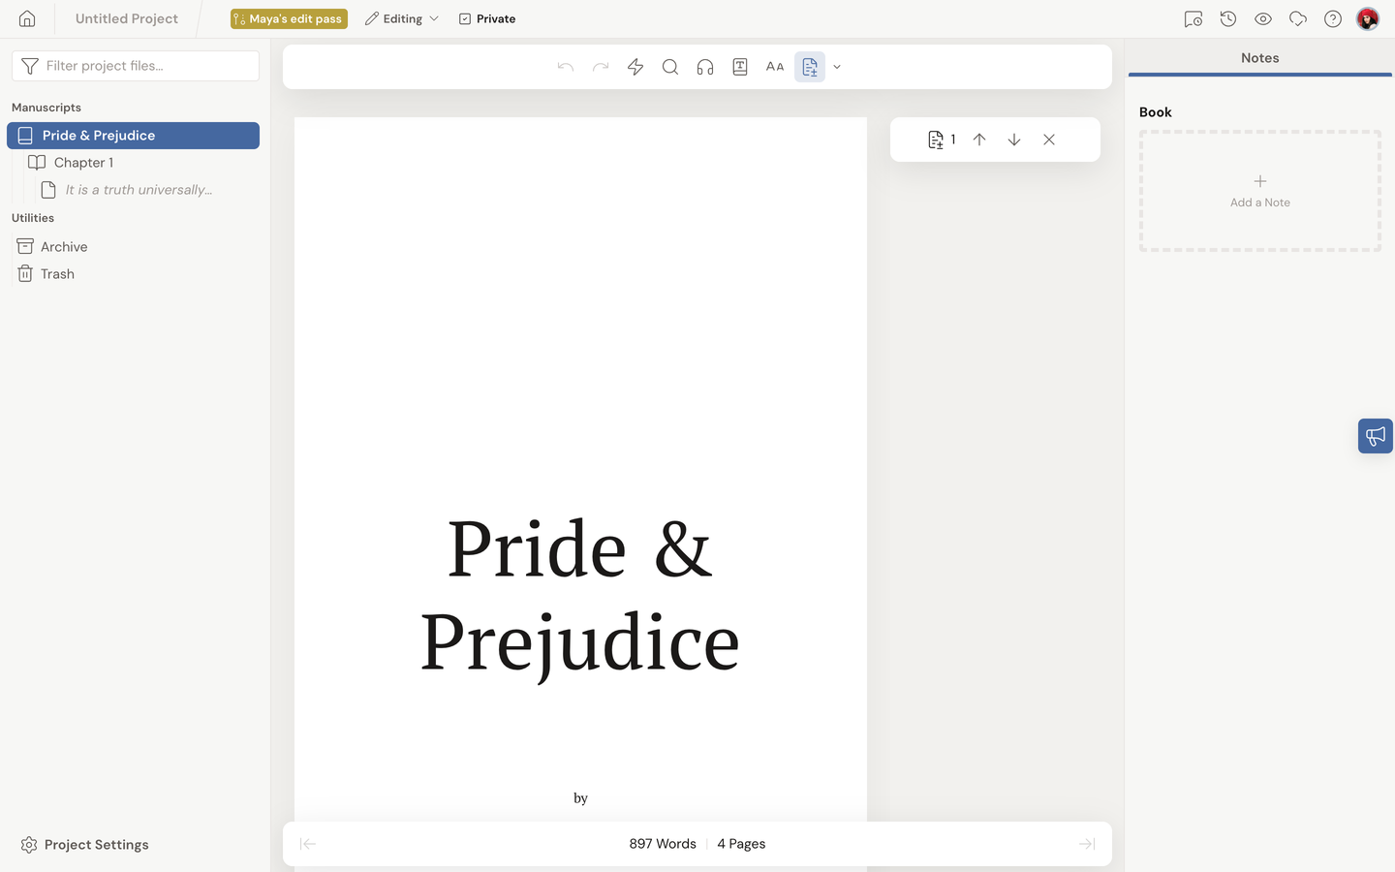This screenshot has width=1395, height=872.
Task: Click the text formatting frame icon
Action: click(740, 67)
